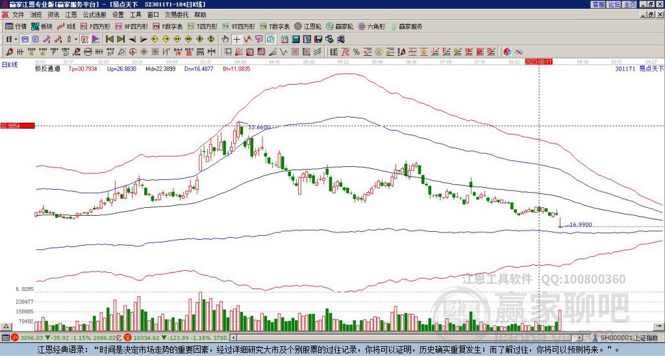Open the P四方形 tool
Image resolution: width=665 pixels, height=356 pixels.
(x=96, y=26)
